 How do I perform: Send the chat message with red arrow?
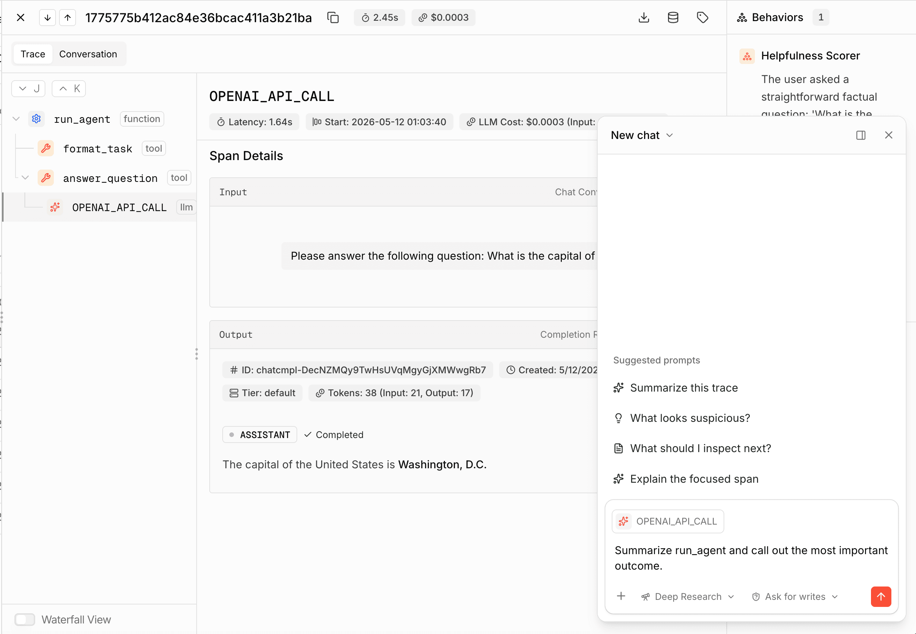[881, 596]
